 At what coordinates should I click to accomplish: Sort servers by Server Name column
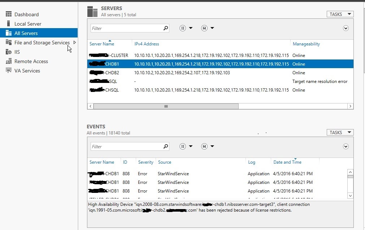coord(102,44)
